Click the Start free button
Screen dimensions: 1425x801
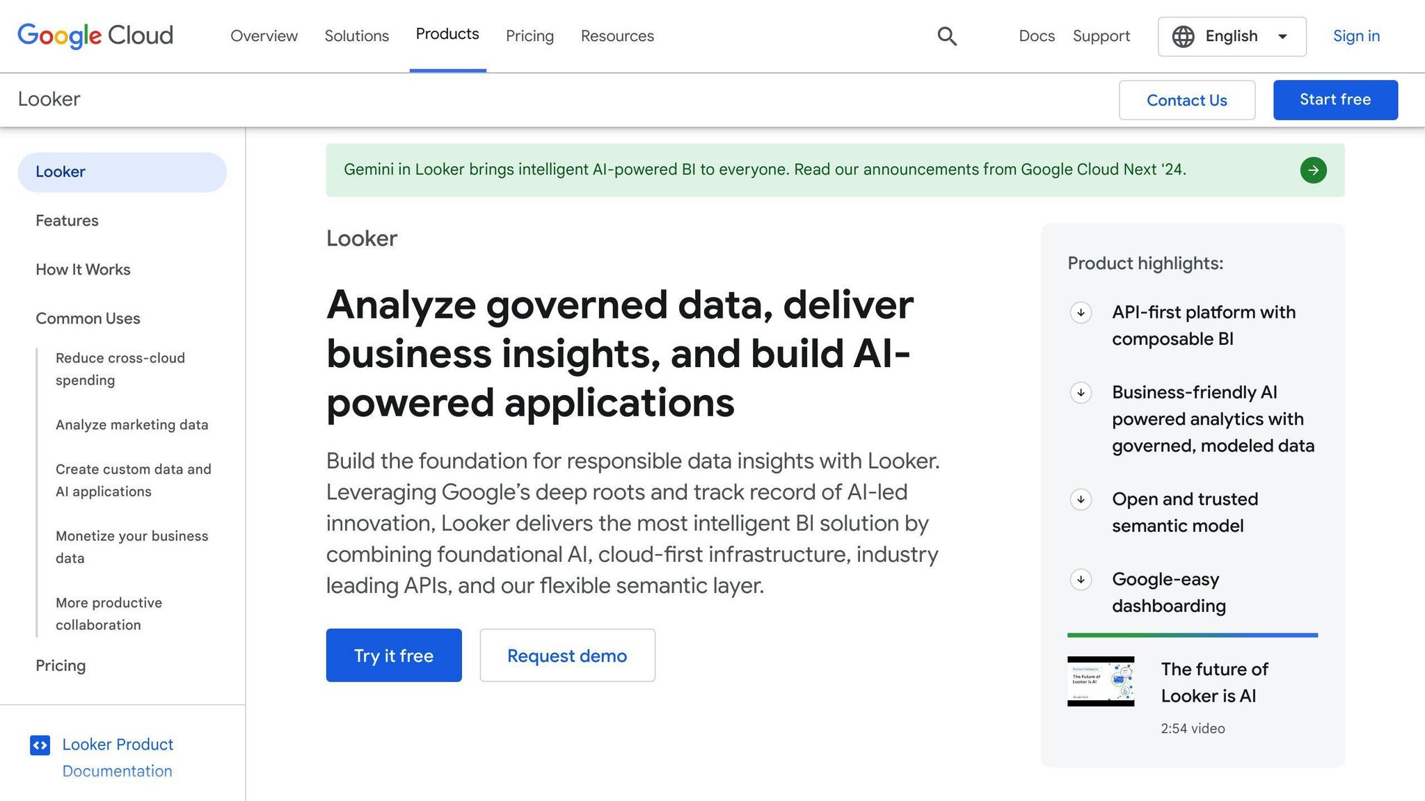click(x=1335, y=100)
